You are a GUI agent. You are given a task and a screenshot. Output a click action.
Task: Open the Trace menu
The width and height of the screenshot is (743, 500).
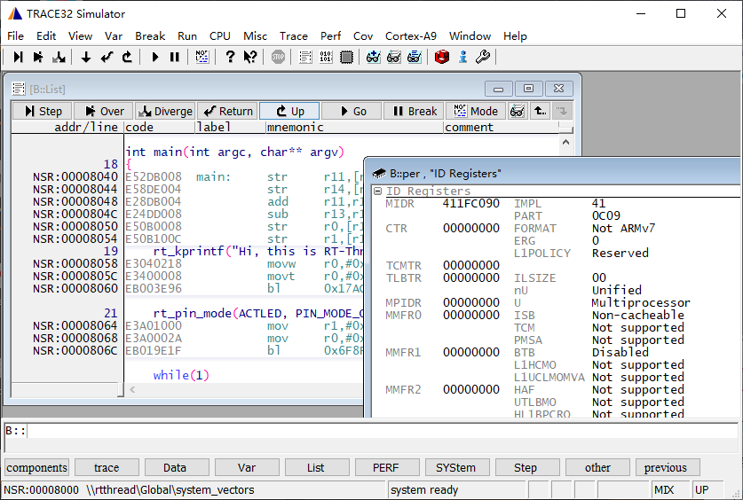click(293, 36)
